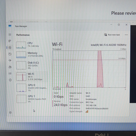This screenshot has height=136, width=136.
Task: Open the hamburger navigation menu
Action: pyautogui.click(x=10, y=35)
